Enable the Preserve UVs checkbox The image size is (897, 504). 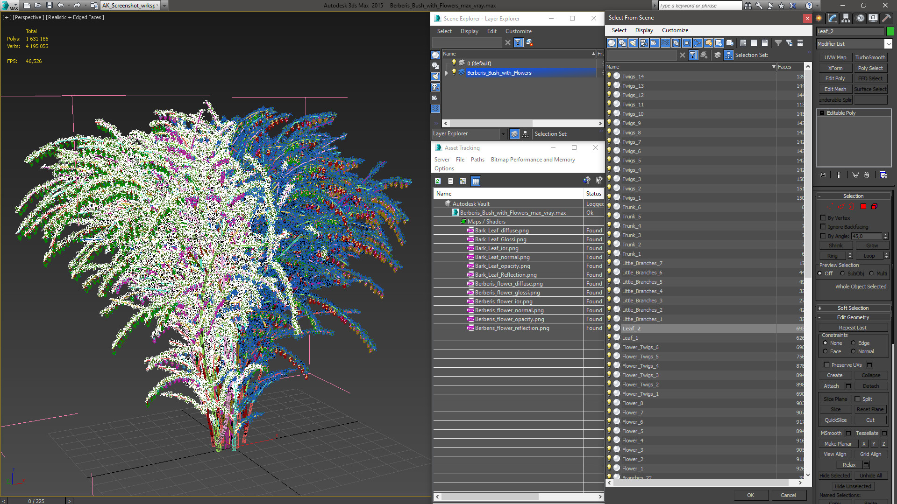coord(826,365)
